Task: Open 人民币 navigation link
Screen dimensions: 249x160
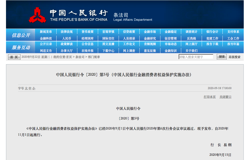Action: coord(67,38)
